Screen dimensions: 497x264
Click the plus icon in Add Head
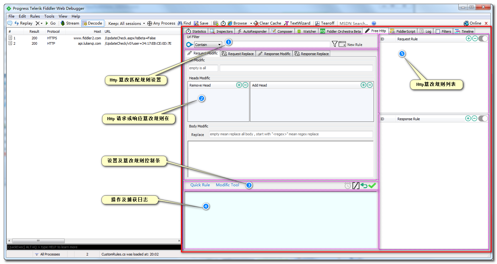coord(363,85)
